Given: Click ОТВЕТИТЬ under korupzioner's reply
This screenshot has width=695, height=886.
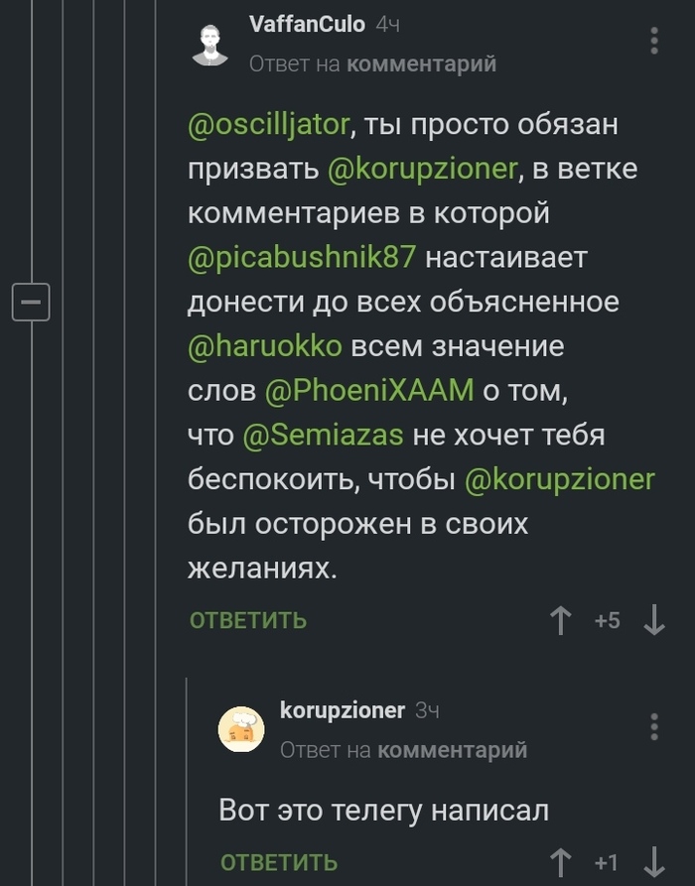Looking at the screenshot, I should [x=279, y=861].
